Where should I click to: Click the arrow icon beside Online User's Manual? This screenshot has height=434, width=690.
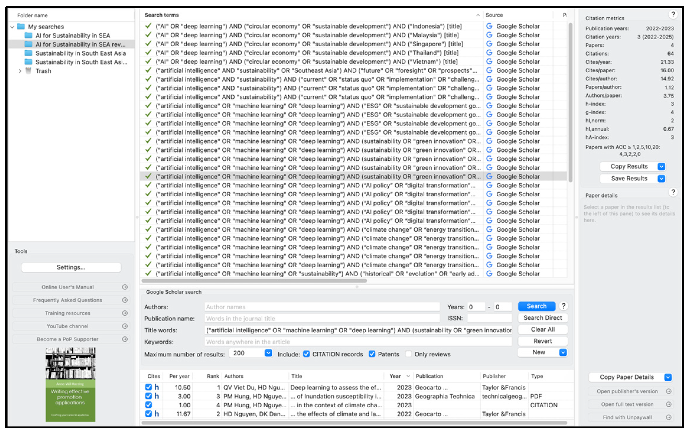125,287
